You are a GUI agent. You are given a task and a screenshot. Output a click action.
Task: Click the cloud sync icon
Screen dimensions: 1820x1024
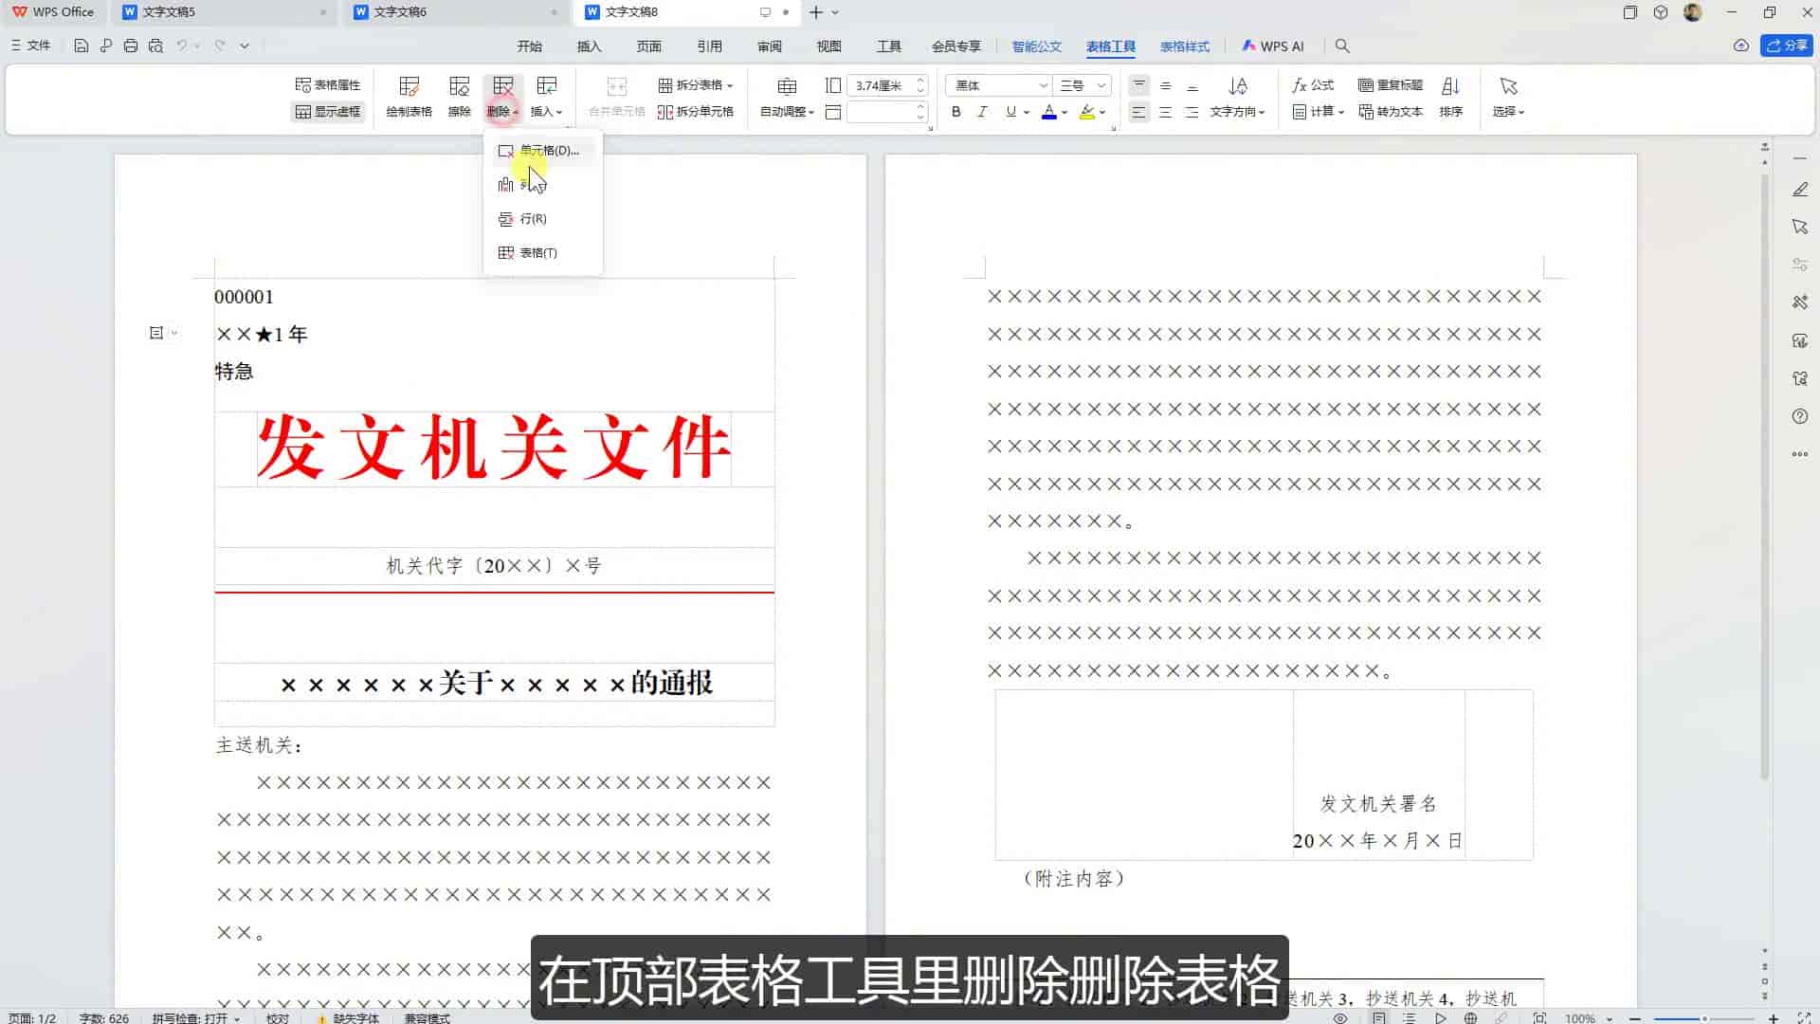point(1741,46)
